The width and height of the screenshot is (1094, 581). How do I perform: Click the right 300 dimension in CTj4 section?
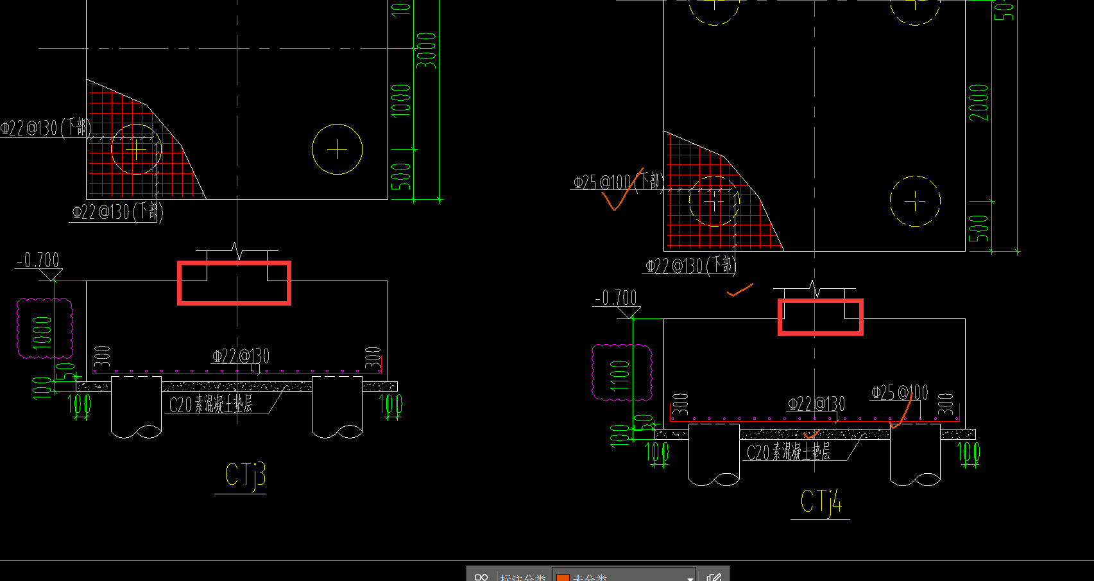click(946, 404)
